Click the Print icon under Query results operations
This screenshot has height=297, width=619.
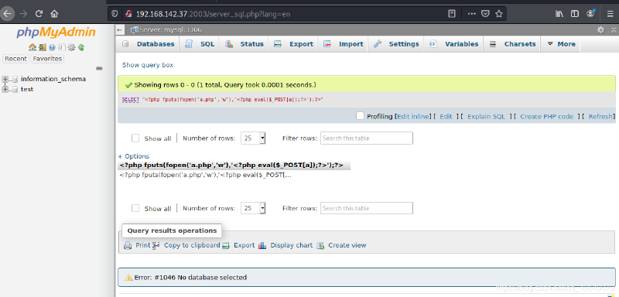(x=128, y=245)
